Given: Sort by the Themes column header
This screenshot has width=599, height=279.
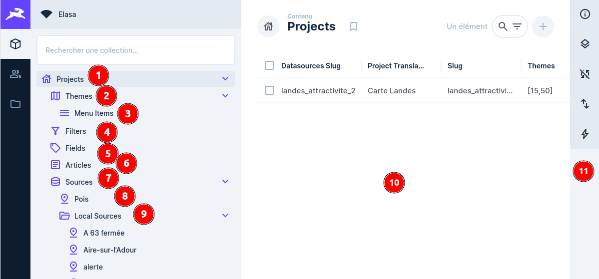Looking at the screenshot, I should 541,66.
